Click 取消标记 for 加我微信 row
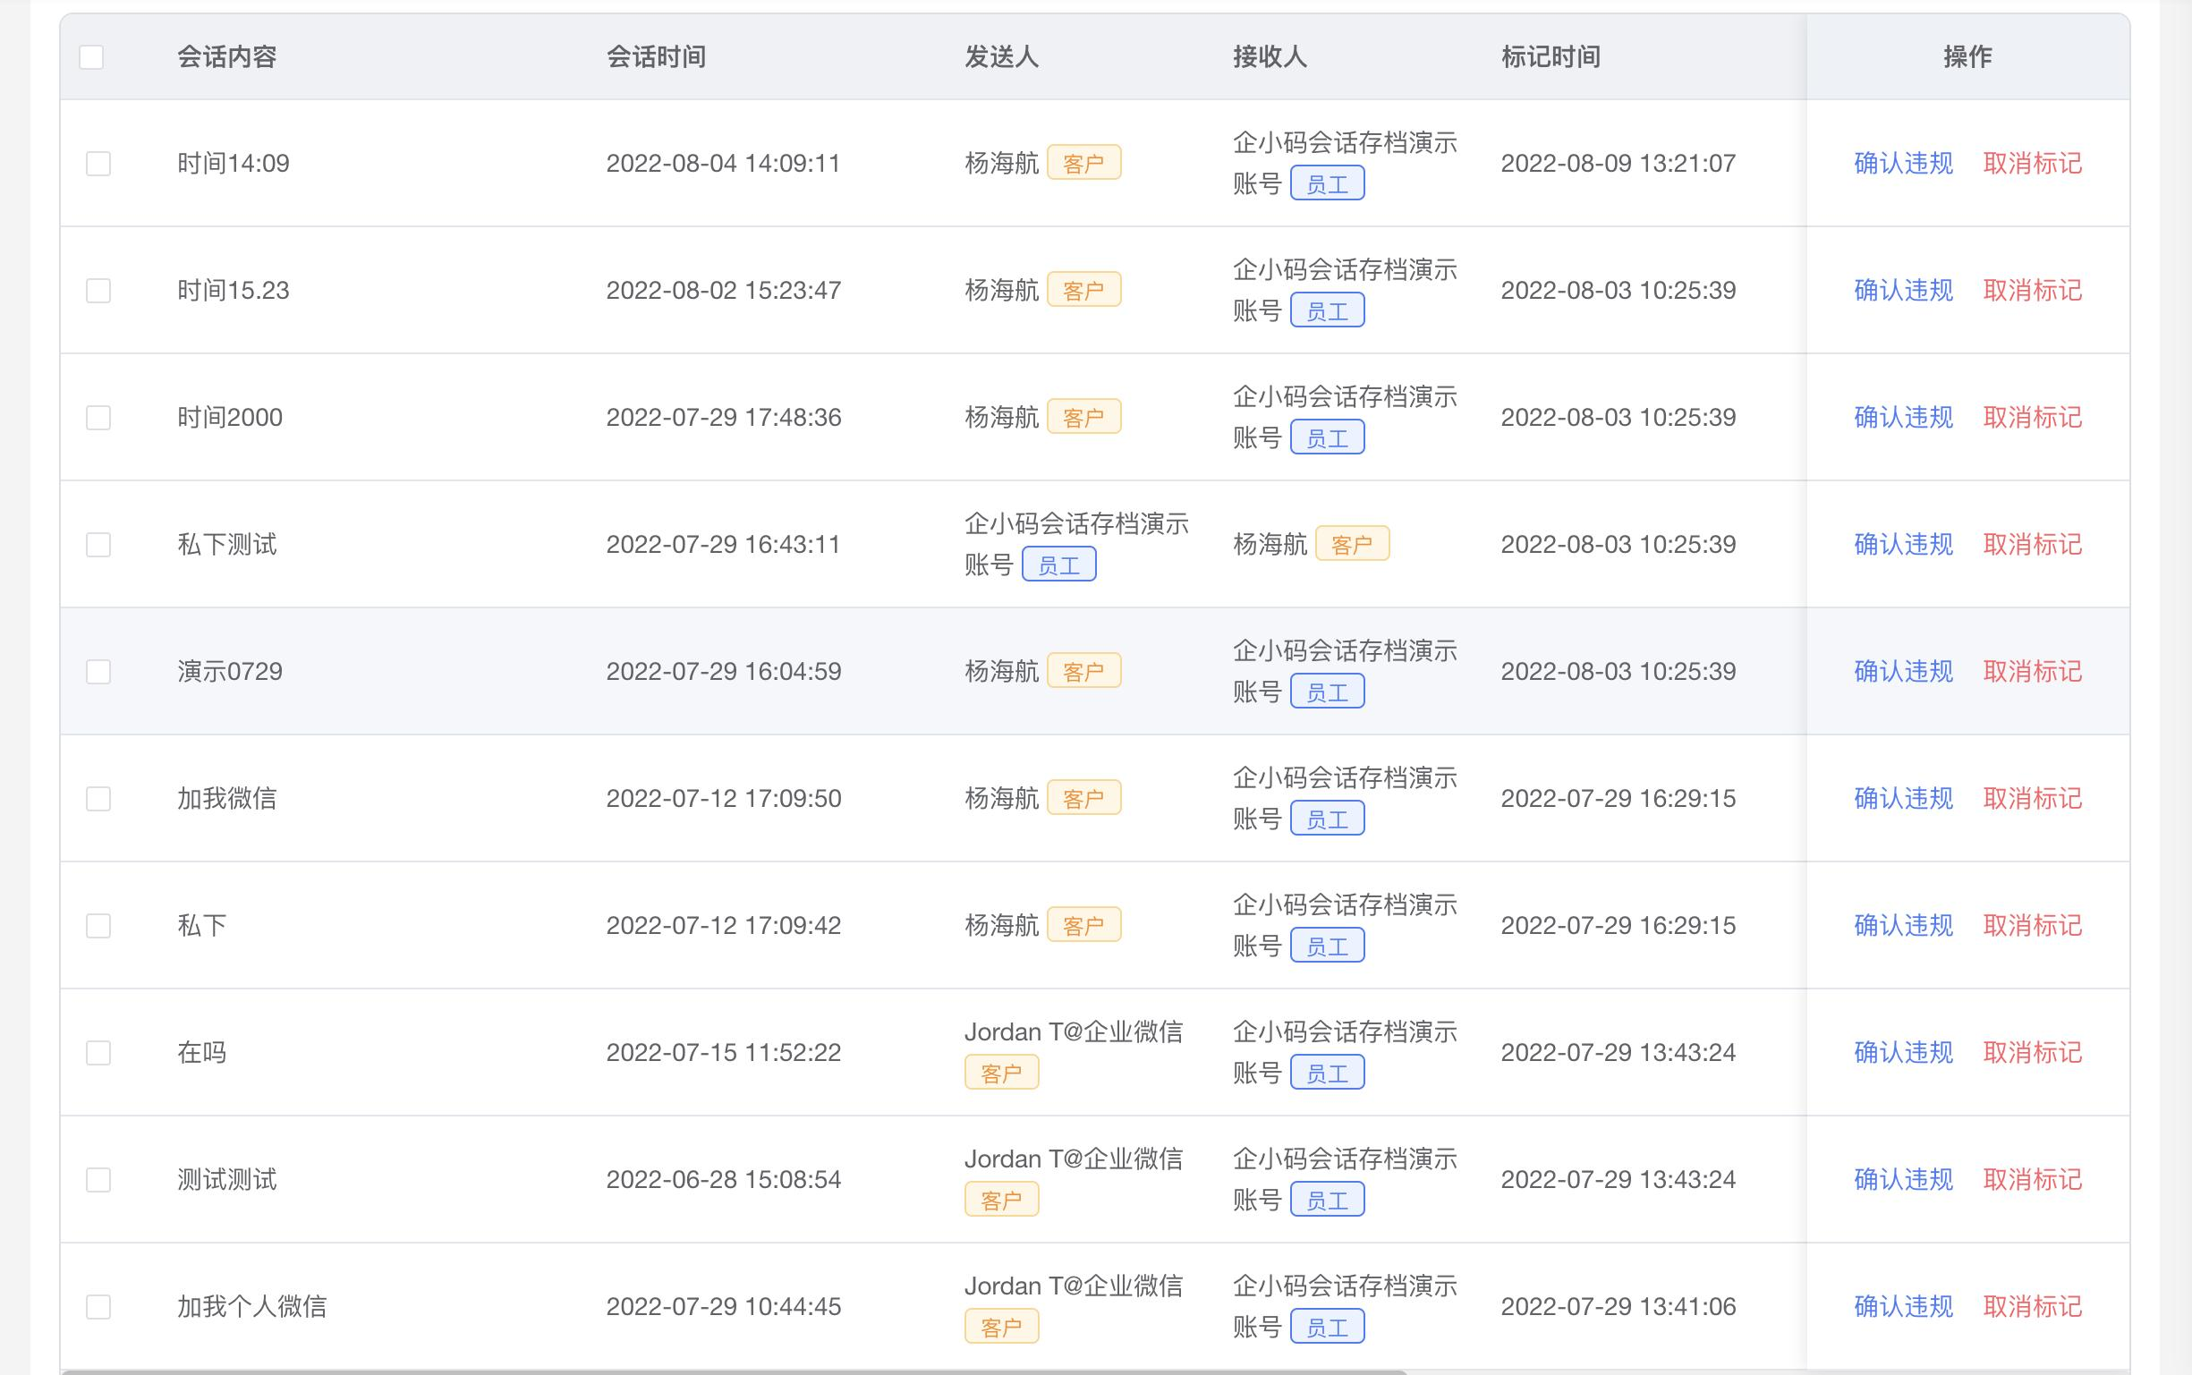The height and width of the screenshot is (1375, 2192). click(x=2032, y=799)
